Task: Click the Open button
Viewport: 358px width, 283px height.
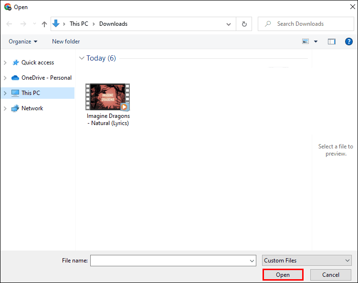Action: click(283, 275)
